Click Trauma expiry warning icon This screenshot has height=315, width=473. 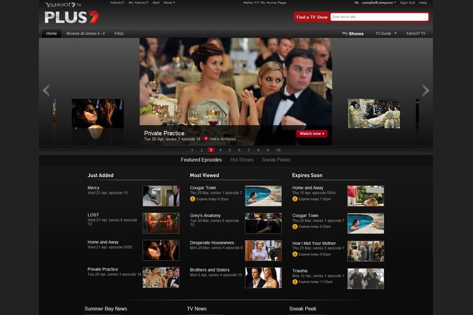[295, 282]
